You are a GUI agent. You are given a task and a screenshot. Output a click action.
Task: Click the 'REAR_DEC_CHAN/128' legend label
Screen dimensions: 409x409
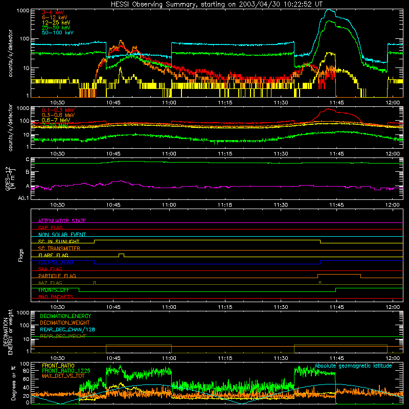[x=67, y=330]
